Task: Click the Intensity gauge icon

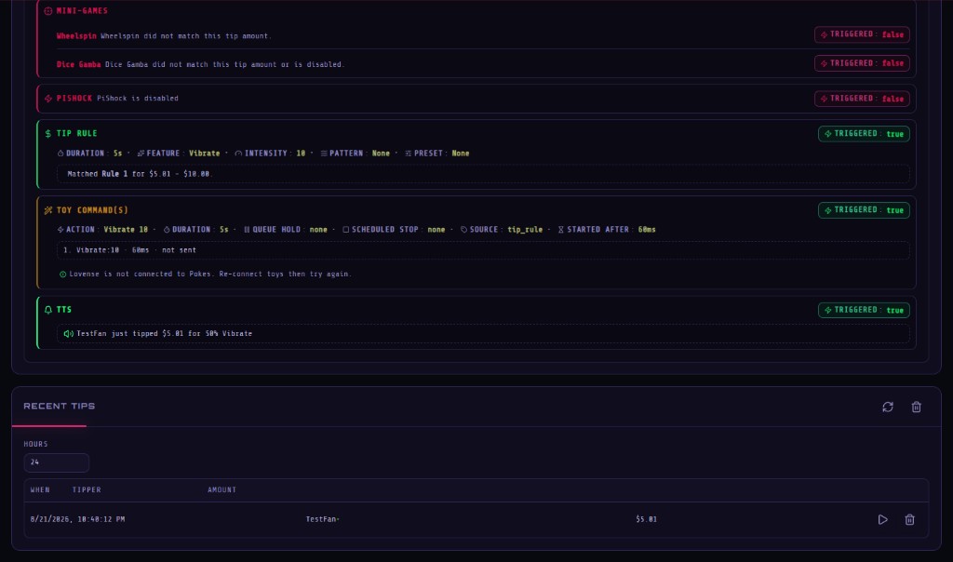Action: (238, 154)
